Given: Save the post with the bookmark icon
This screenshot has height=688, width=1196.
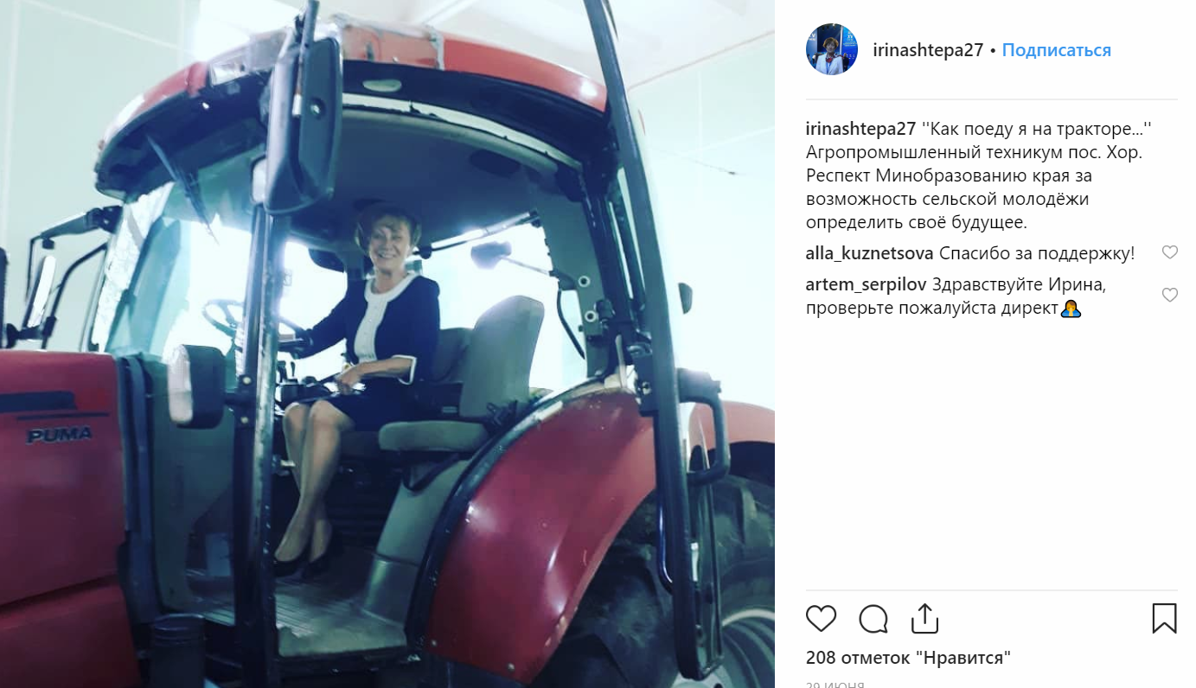Looking at the screenshot, I should tap(1164, 619).
